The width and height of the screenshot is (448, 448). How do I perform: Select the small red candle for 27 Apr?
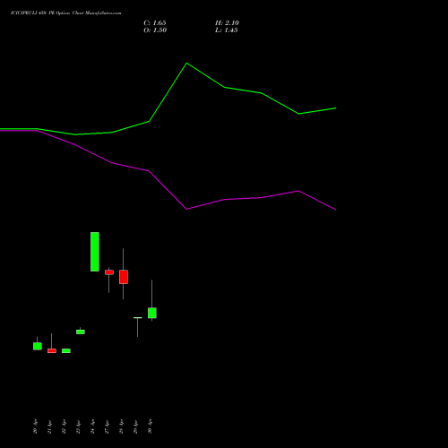[x=109, y=272]
